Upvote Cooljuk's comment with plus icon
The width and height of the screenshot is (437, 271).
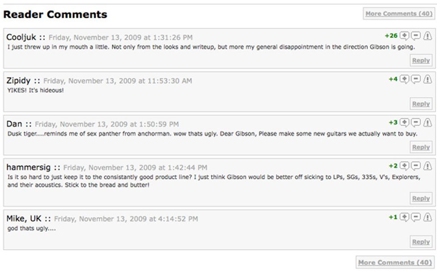coord(404,36)
